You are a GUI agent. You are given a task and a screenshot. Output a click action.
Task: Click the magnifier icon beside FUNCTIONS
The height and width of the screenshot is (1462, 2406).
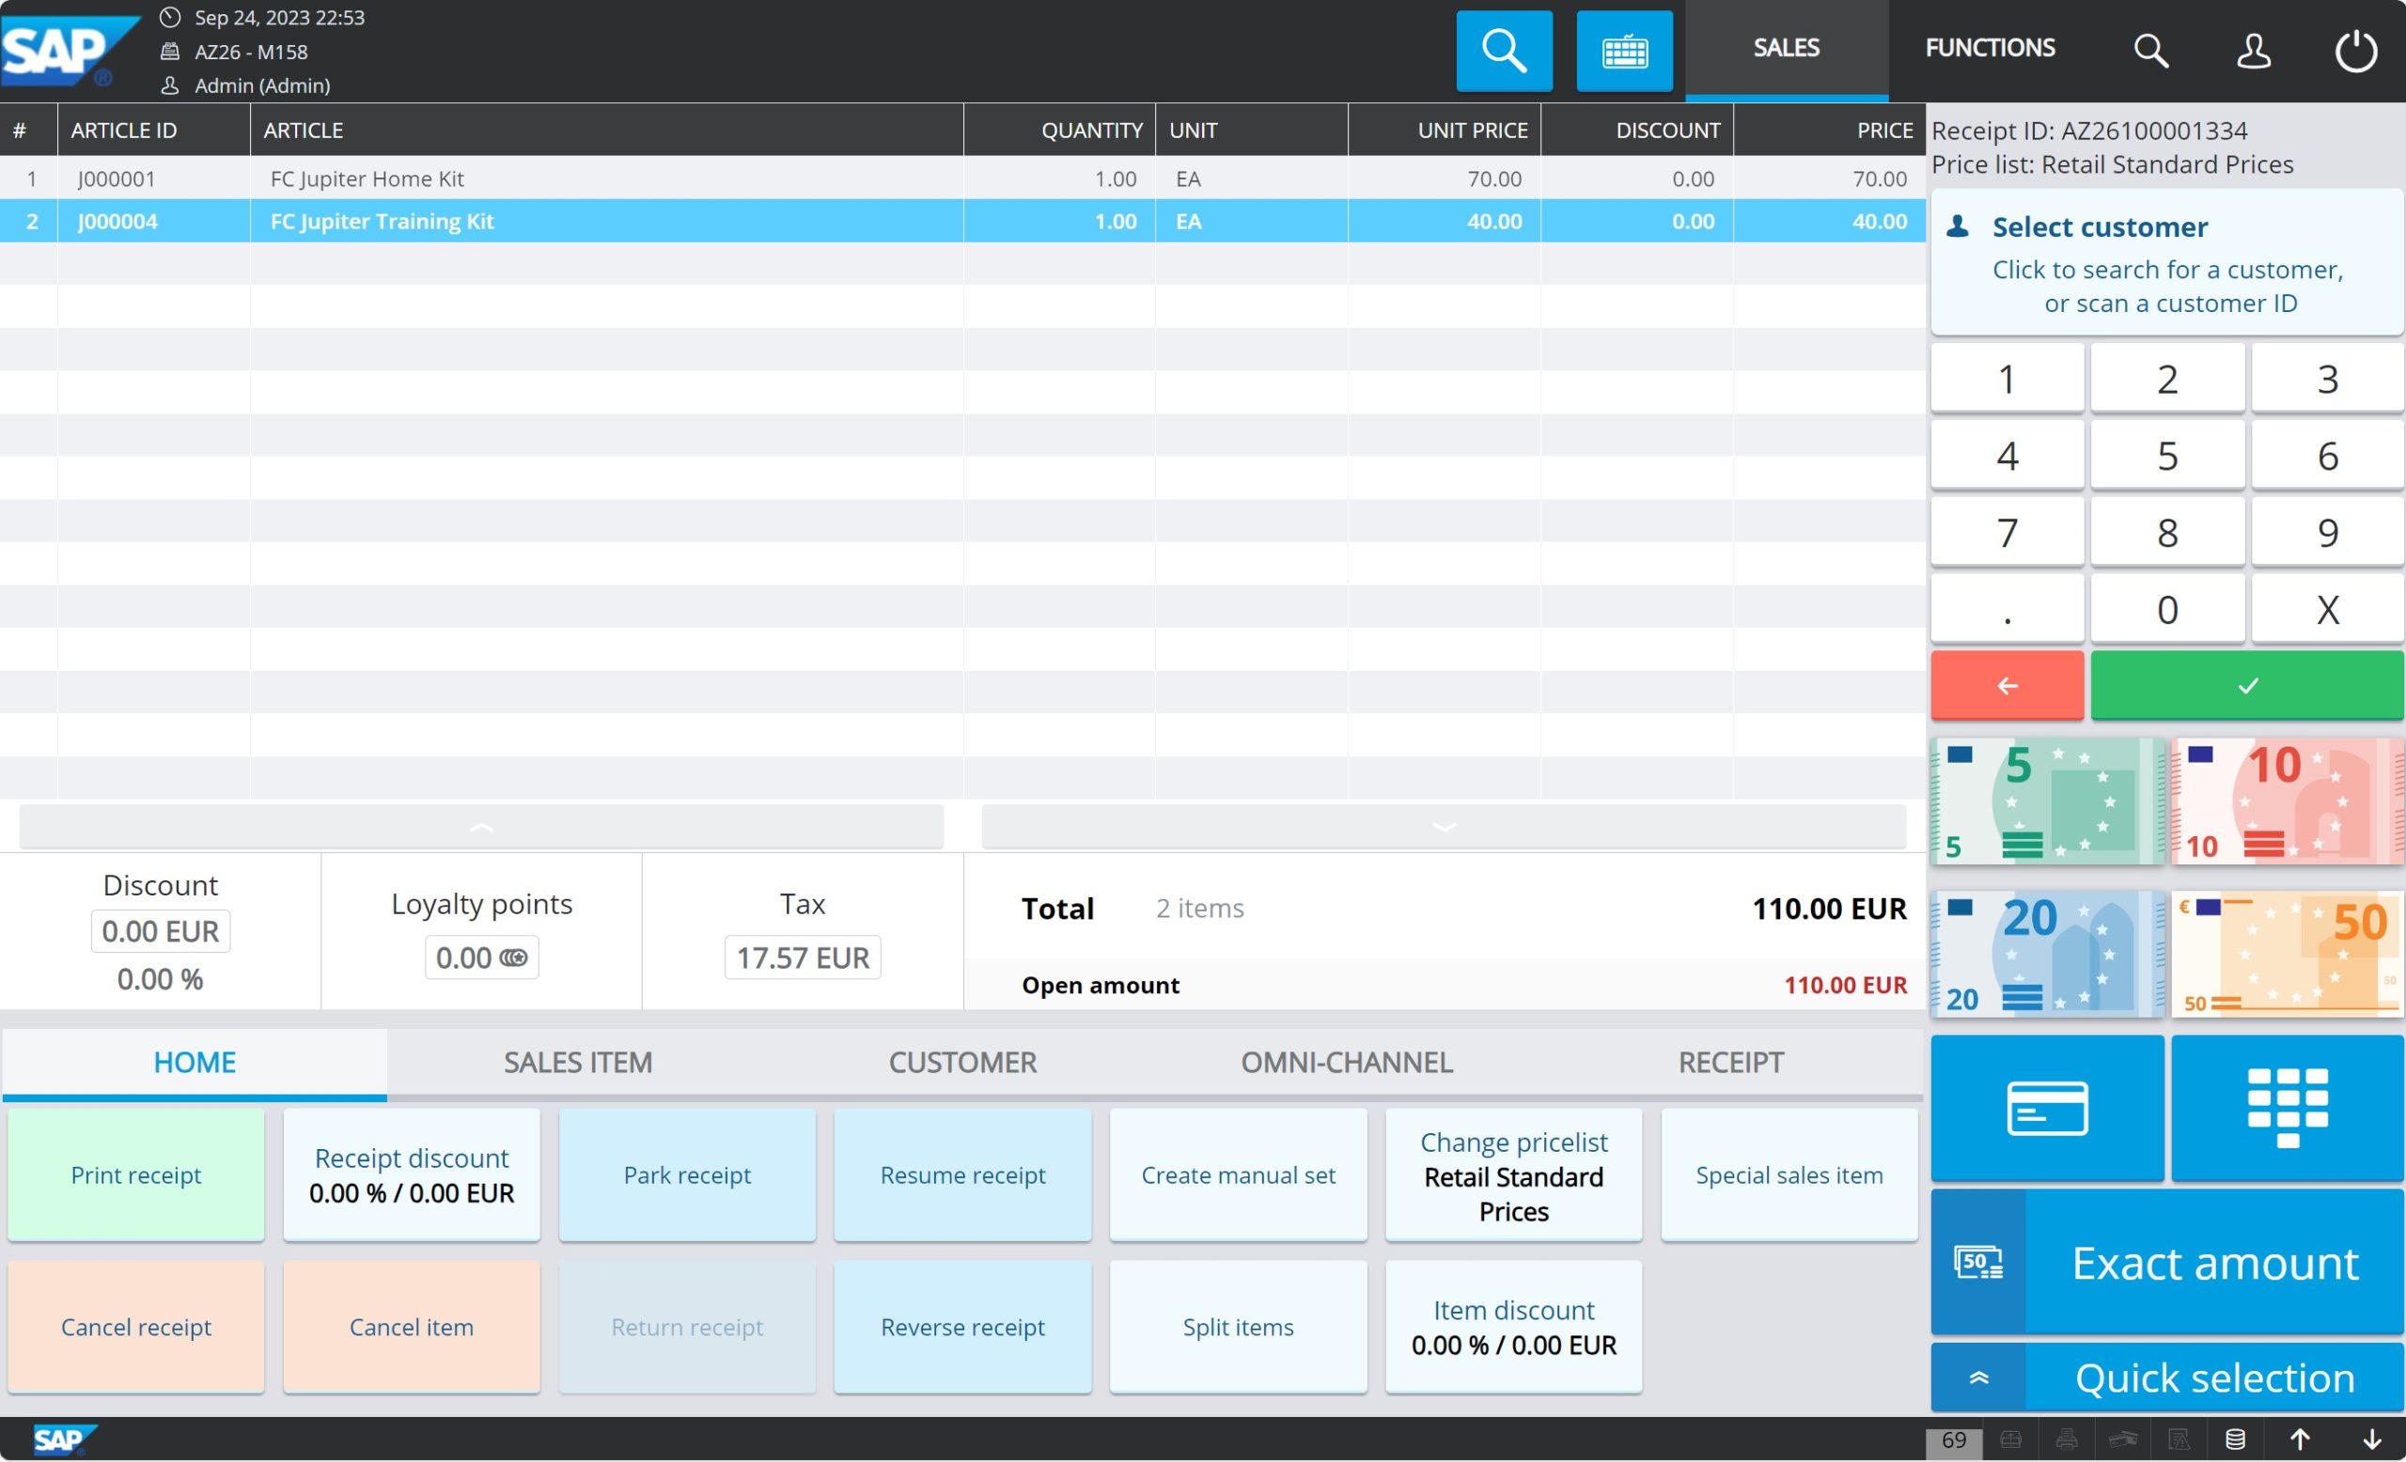coord(2151,50)
